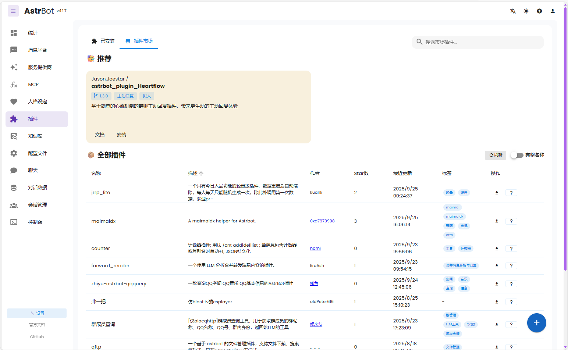
Task: Click the update arrow icon in the top bar
Action: [x=539, y=11]
